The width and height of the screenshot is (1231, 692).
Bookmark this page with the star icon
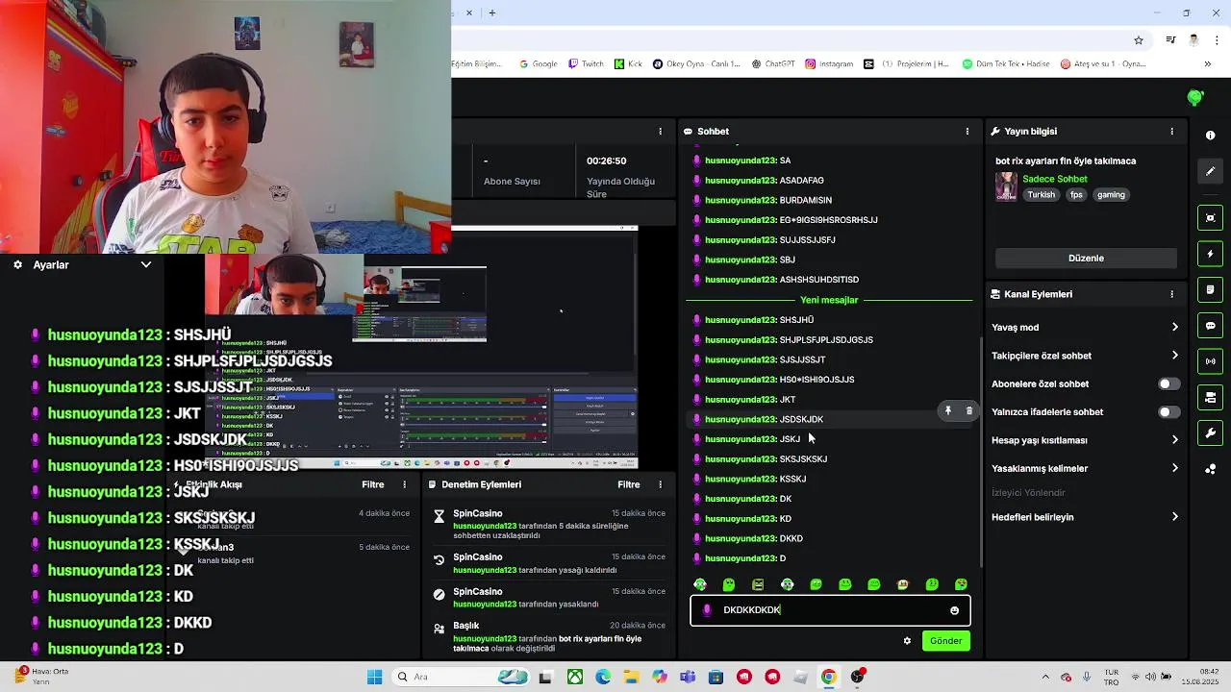(1139, 40)
